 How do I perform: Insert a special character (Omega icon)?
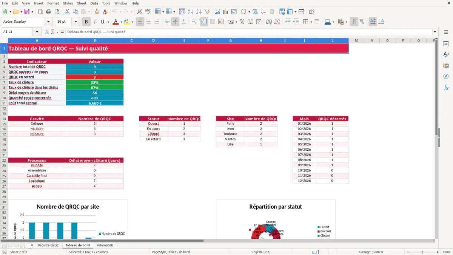pyautogui.click(x=243, y=12)
